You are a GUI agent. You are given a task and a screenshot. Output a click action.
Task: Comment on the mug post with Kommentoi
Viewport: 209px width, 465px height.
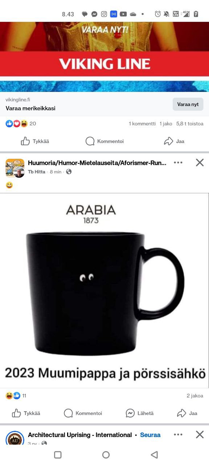point(83,413)
